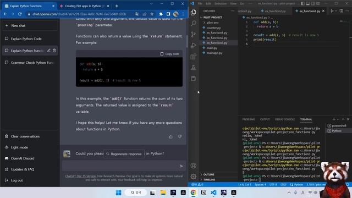Toggle panel layout icon in title bar
This screenshot has width=352, height=198.
pyautogui.click(x=308, y=3)
